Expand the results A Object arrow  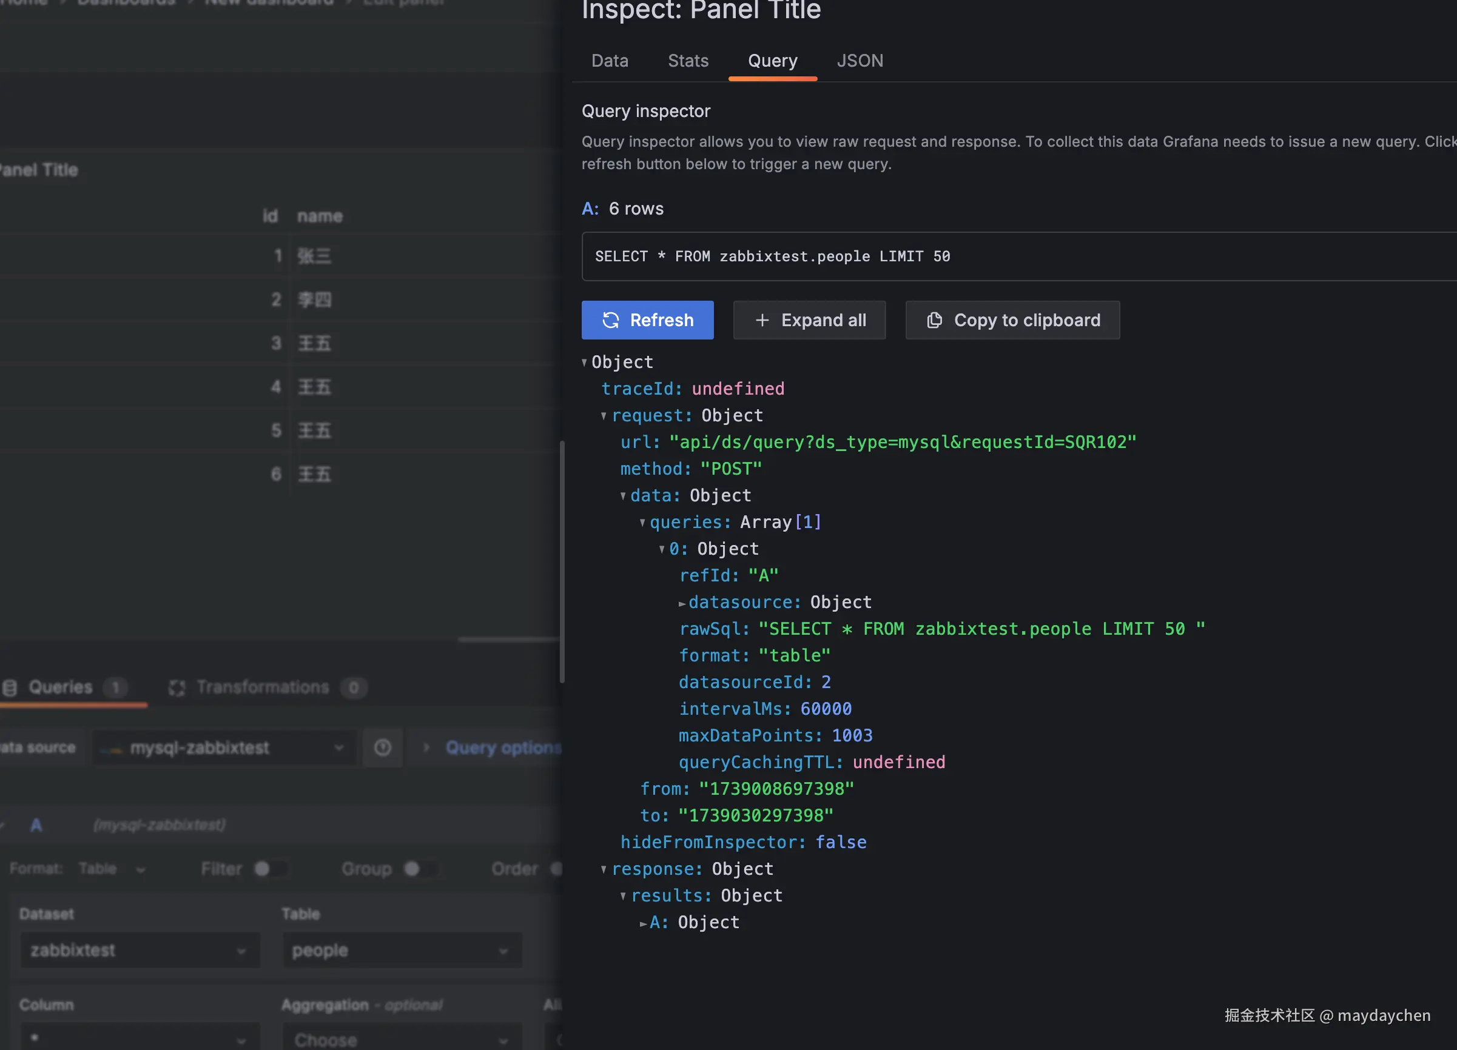click(x=643, y=923)
